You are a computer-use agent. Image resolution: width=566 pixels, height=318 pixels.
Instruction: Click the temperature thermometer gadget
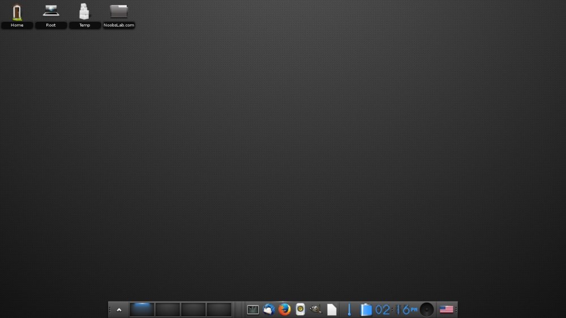349,310
